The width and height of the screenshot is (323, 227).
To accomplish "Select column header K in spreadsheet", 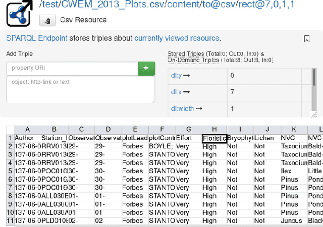I will [x=293, y=130].
